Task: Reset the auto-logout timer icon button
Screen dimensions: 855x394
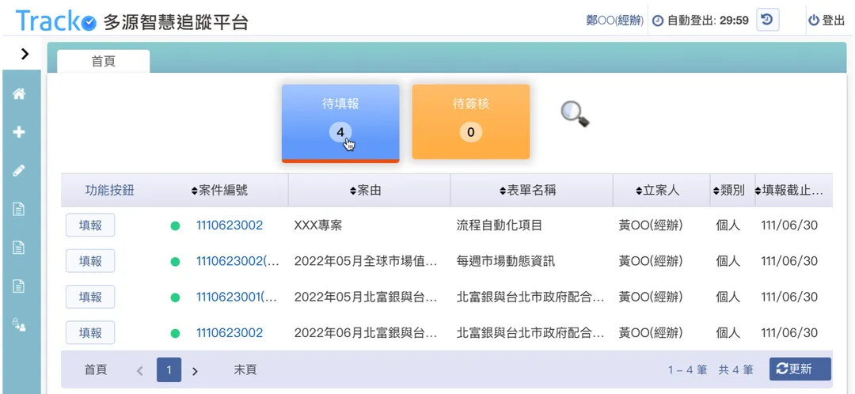Action: click(767, 20)
